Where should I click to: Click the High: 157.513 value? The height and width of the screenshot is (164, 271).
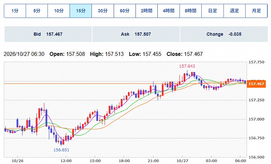[107, 54]
